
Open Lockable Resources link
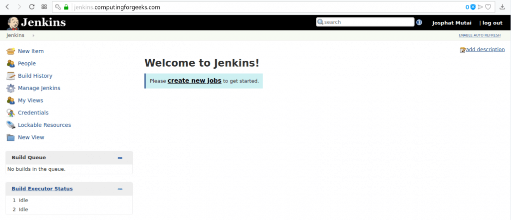[x=44, y=125]
